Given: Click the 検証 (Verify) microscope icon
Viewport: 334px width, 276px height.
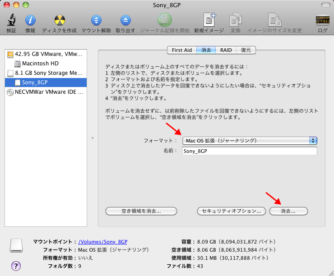Looking at the screenshot, I should (x=11, y=20).
